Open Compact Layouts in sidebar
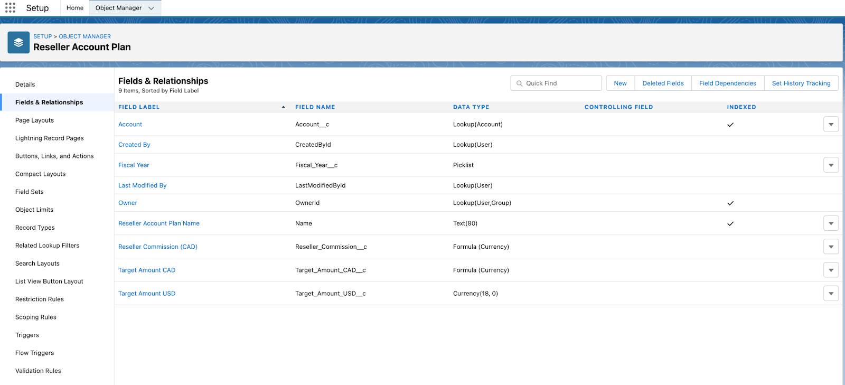845x385 pixels. (40, 174)
